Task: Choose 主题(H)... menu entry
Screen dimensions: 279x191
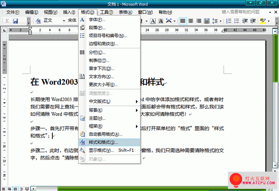Action: tap(109, 118)
